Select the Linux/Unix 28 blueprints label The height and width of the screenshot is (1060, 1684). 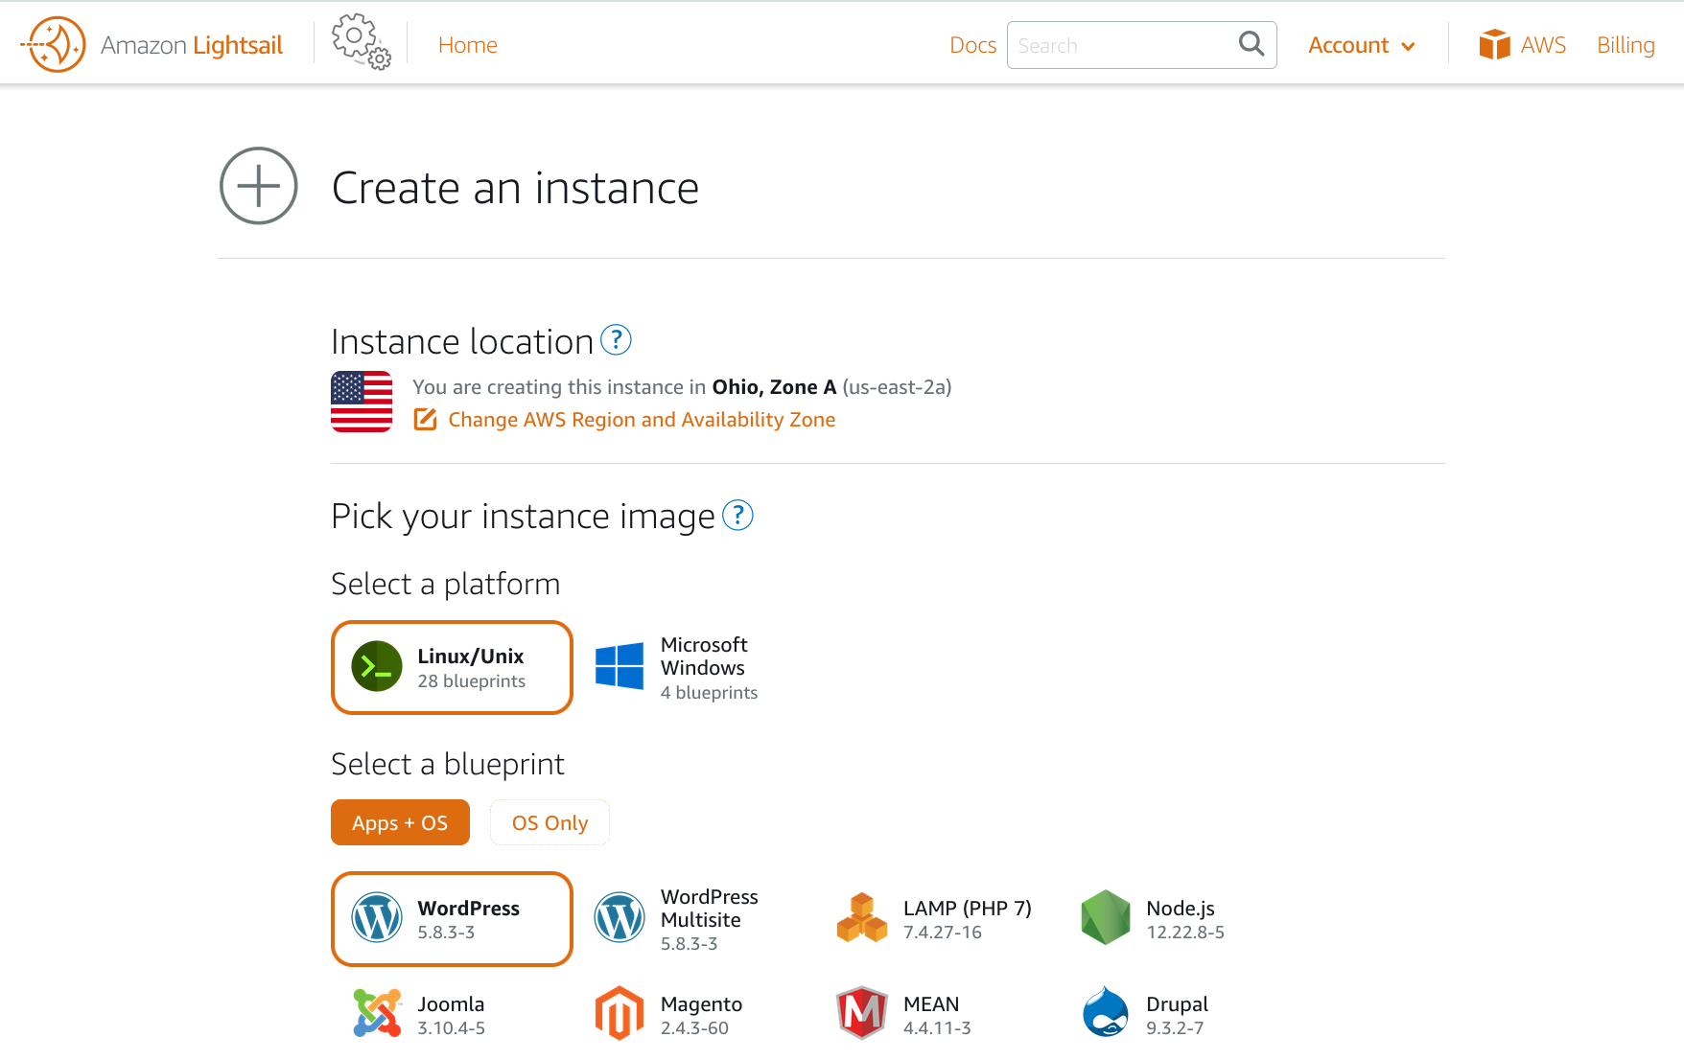click(471, 668)
